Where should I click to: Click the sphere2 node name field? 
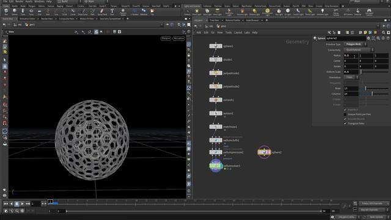pyautogui.click(x=346, y=38)
